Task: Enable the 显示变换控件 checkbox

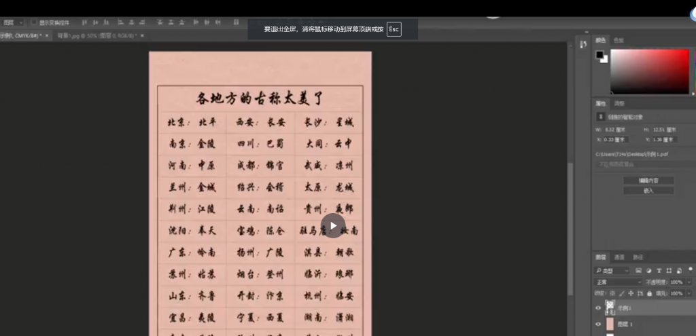Action: [x=34, y=22]
